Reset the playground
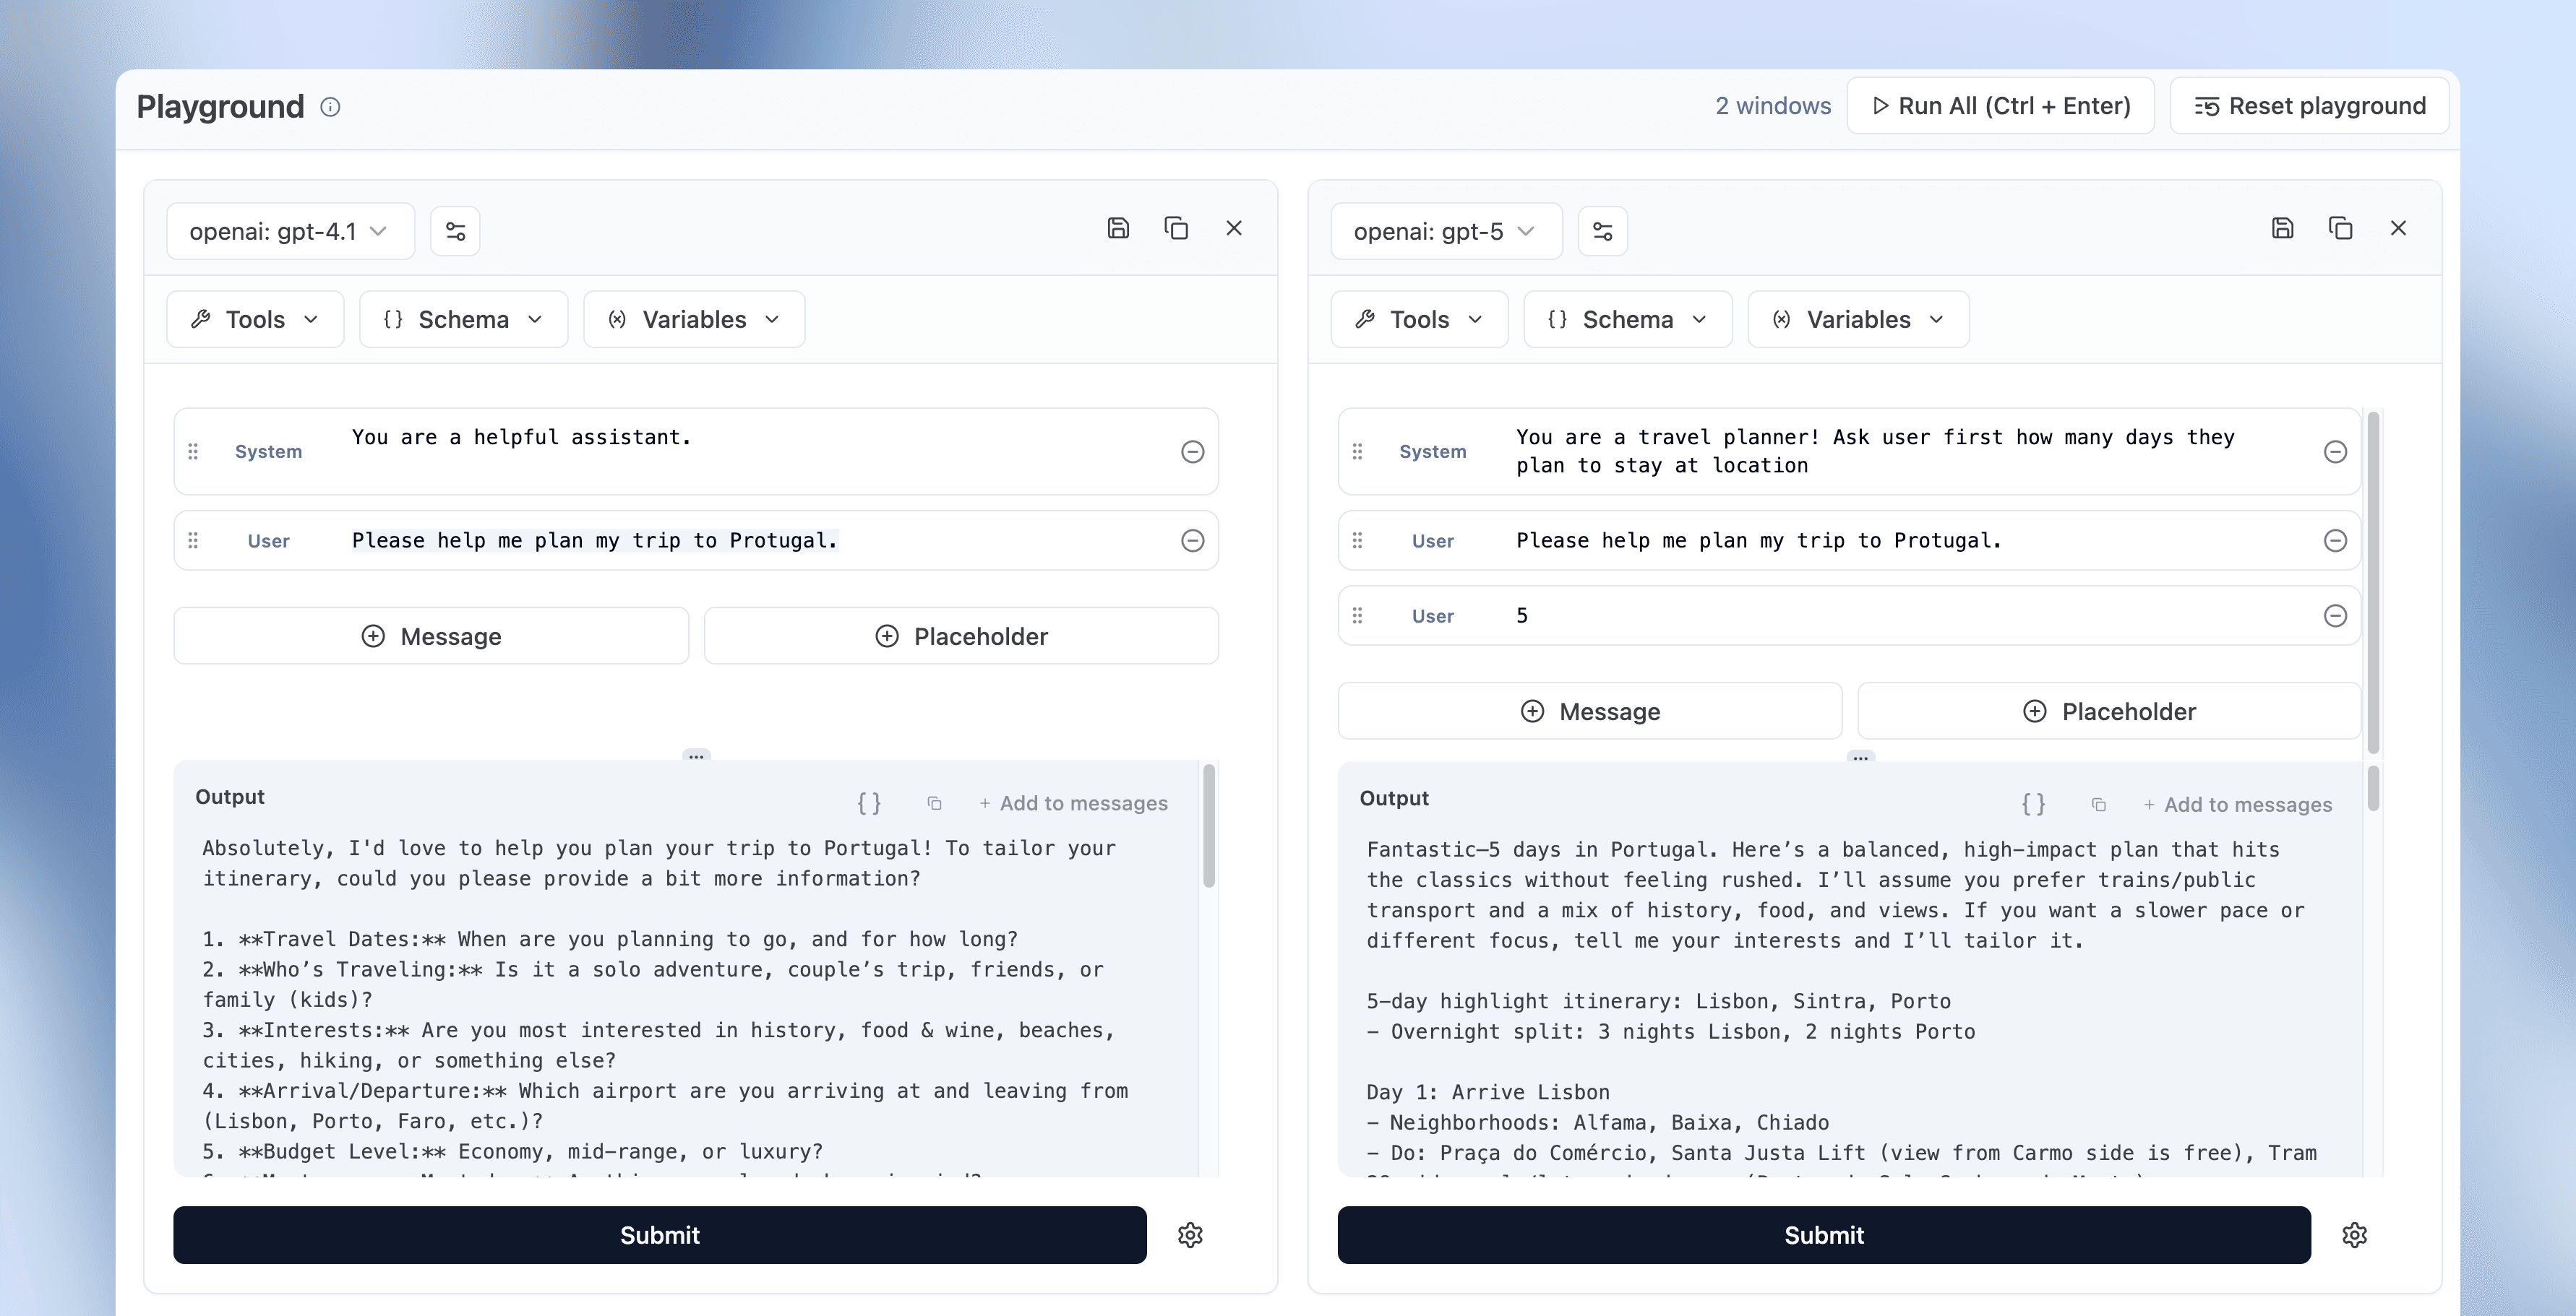Screen dimensions: 2576x1316 [2309, 105]
